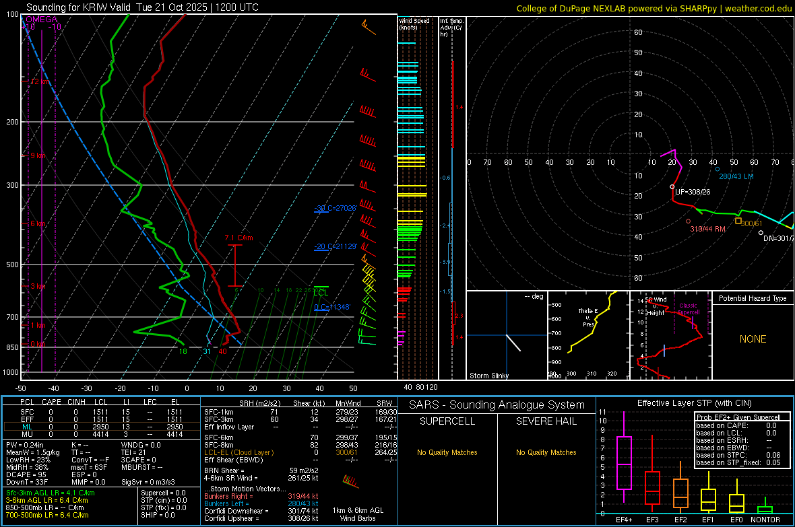The height and width of the screenshot is (527, 795).
Task: Select the highlighted ML parcel row
Action: coord(102,427)
